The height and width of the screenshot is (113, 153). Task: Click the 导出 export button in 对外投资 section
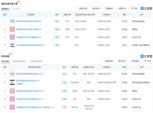[147, 61]
